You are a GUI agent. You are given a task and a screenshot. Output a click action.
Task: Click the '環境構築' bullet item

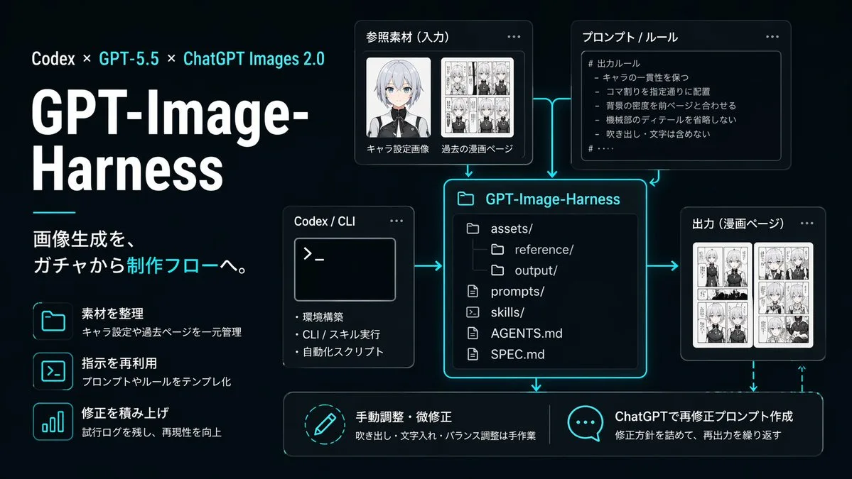point(320,316)
